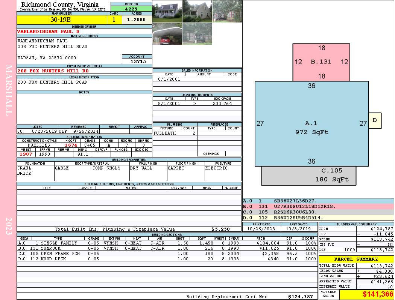The width and height of the screenshot is (395, 300).
Task: Select the B.0 131 sketch code row
Action: coord(318,206)
